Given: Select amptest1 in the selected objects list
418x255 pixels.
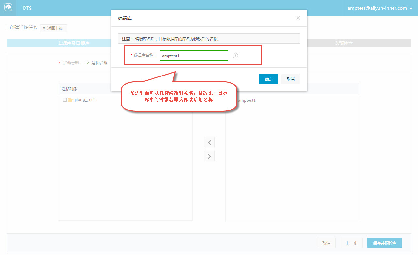Looking at the screenshot, I should [x=247, y=100].
